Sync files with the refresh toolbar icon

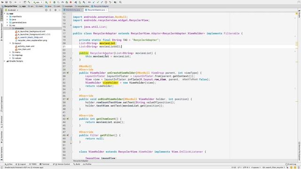(x=10, y=2)
